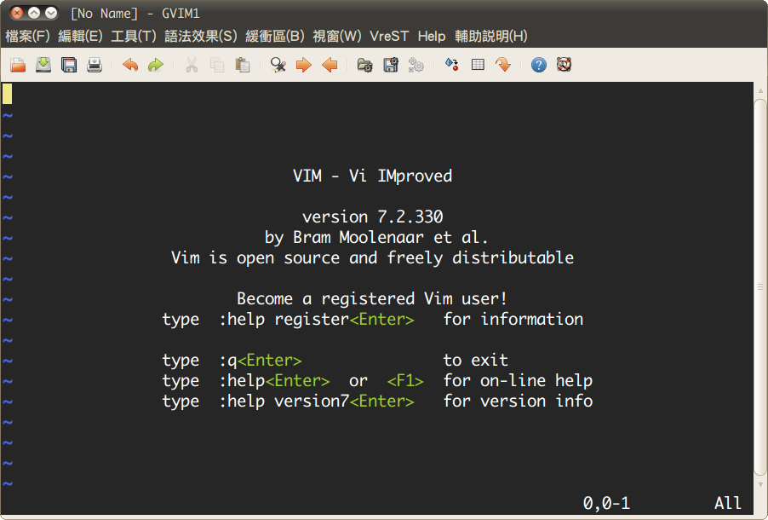Click the blue Help question-mark icon
This screenshot has height=520, width=768.
539,65
